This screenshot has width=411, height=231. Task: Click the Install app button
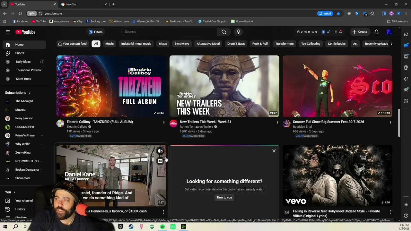click(x=325, y=13)
